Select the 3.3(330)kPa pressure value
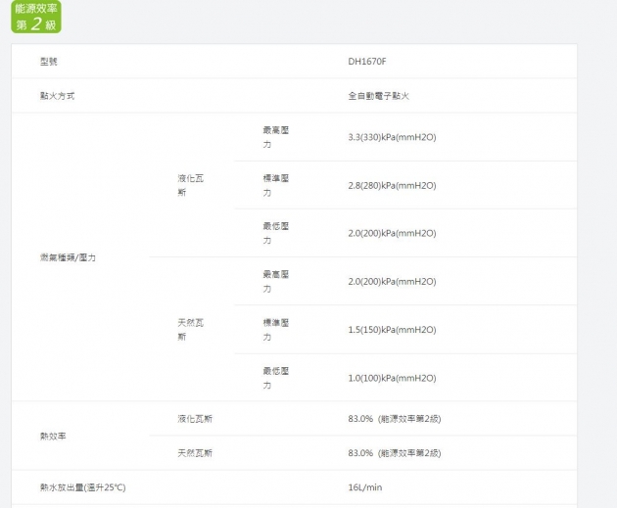 (392, 137)
